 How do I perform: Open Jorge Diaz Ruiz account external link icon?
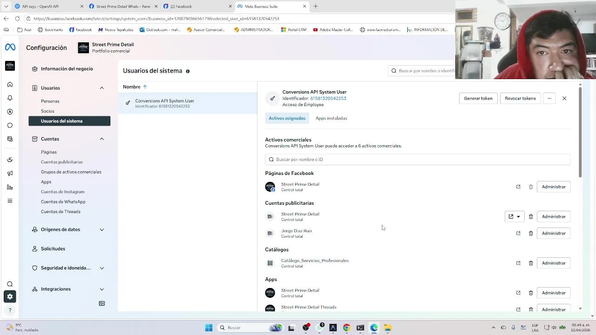518,233
